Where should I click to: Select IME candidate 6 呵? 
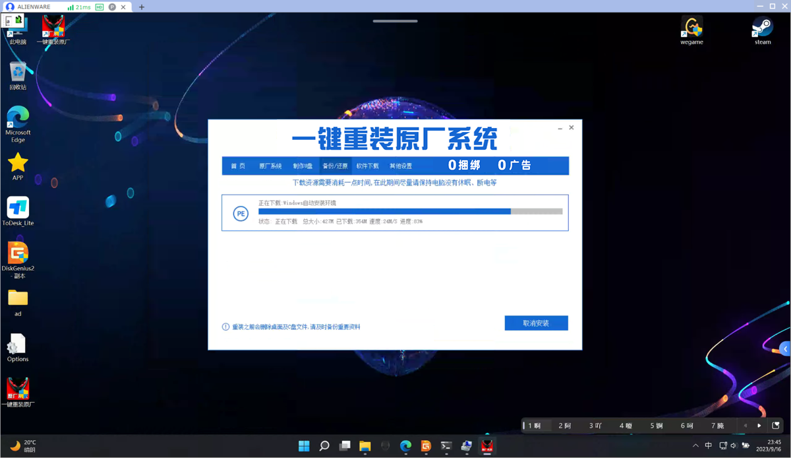(x=687, y=426)
